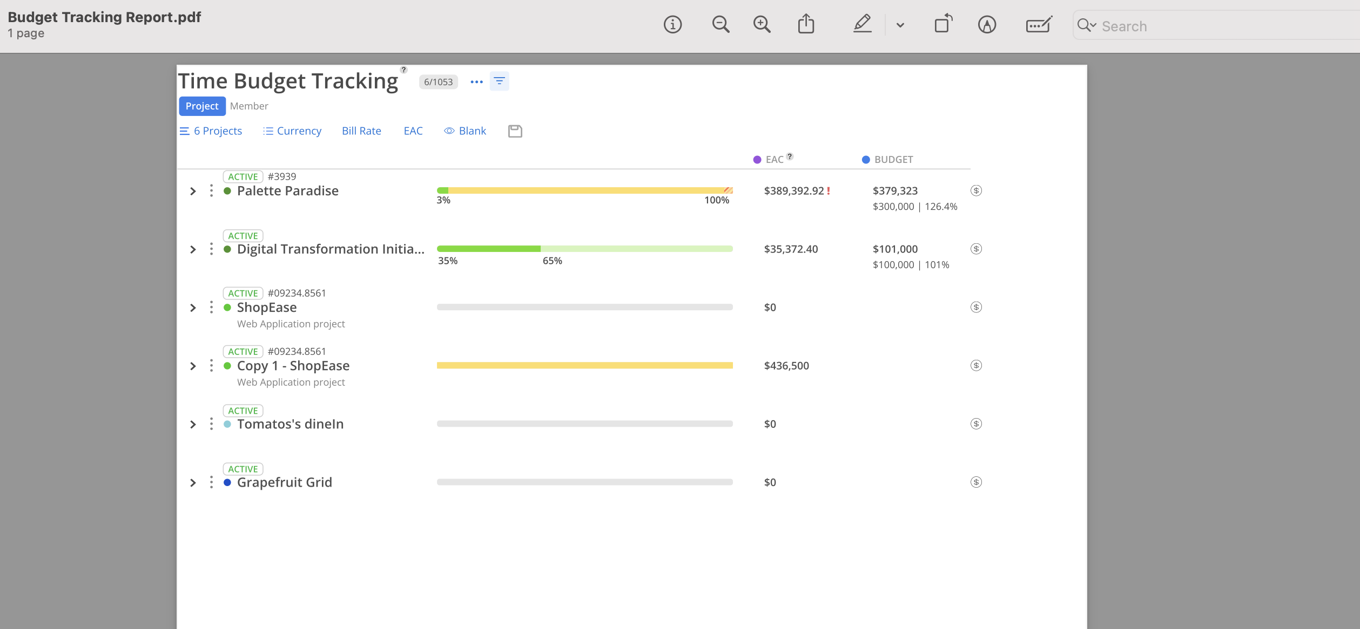
Task: Click Palette Paradise dollar currency icon
Action: tap(976, 190)
